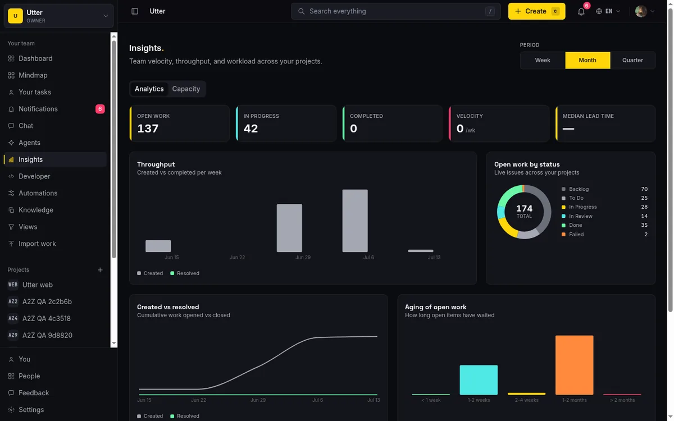Select the Quarter period option
Image resolution: width=674 pixels, height=421 pixels.
point(632,60)
